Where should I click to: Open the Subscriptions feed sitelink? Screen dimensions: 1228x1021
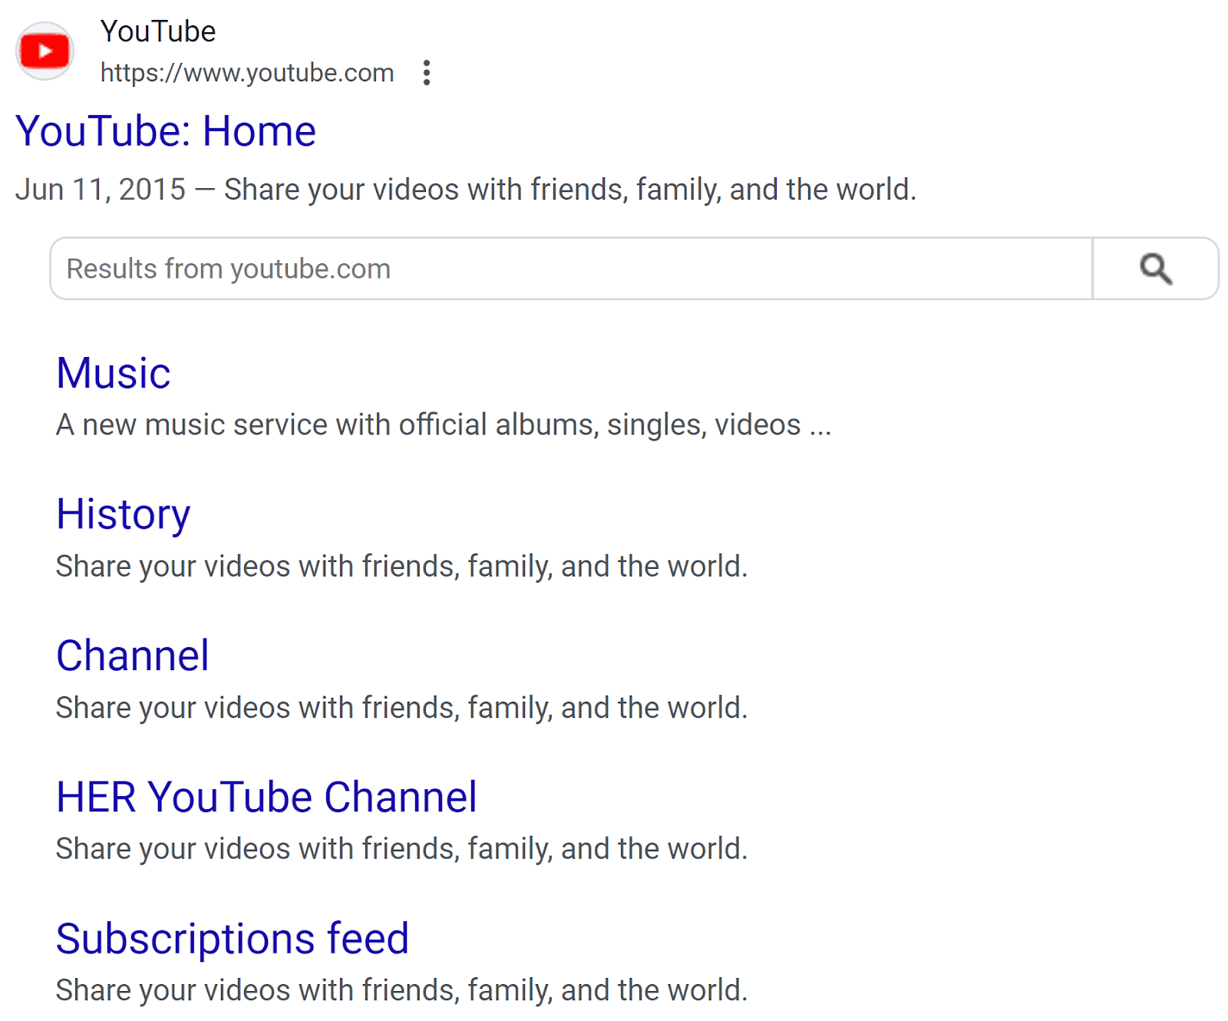click(x=232, y=937)
